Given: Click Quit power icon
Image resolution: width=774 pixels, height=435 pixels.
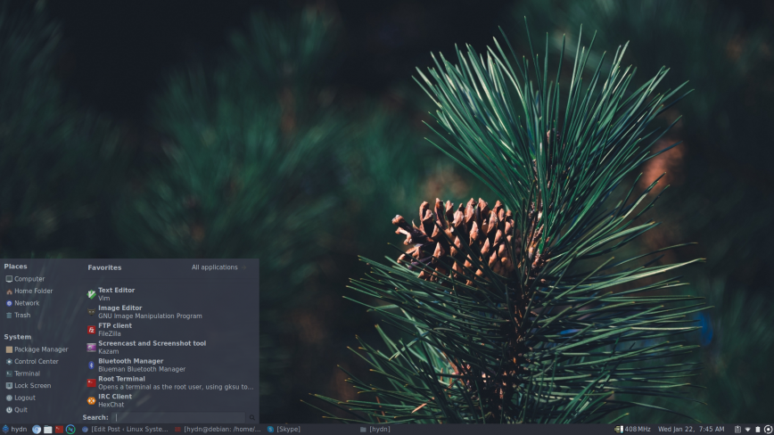Looking at the screenshot, I should tap(9, 409).
